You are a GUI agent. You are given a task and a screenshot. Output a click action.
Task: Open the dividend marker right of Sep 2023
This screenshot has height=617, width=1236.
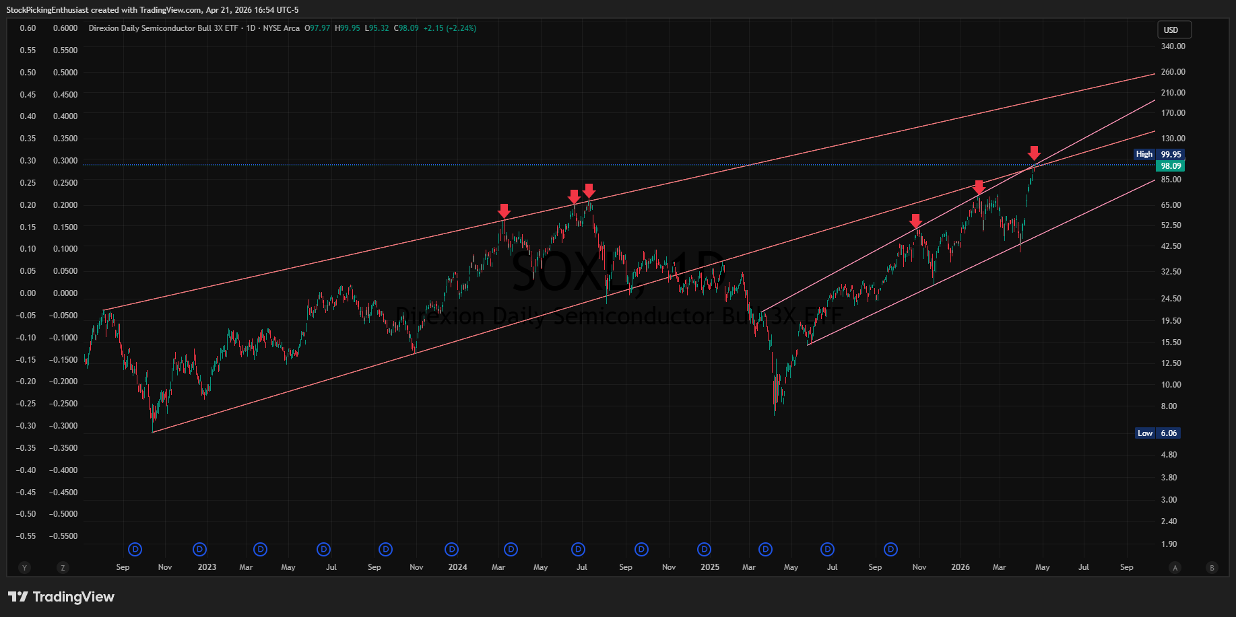pos(386,550)
